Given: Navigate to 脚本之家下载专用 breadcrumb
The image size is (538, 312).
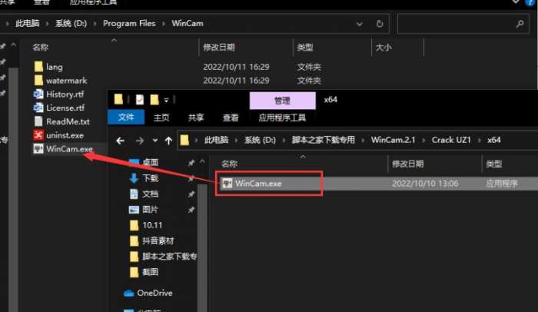Looking at the screenshot, I should coord(324,140).
